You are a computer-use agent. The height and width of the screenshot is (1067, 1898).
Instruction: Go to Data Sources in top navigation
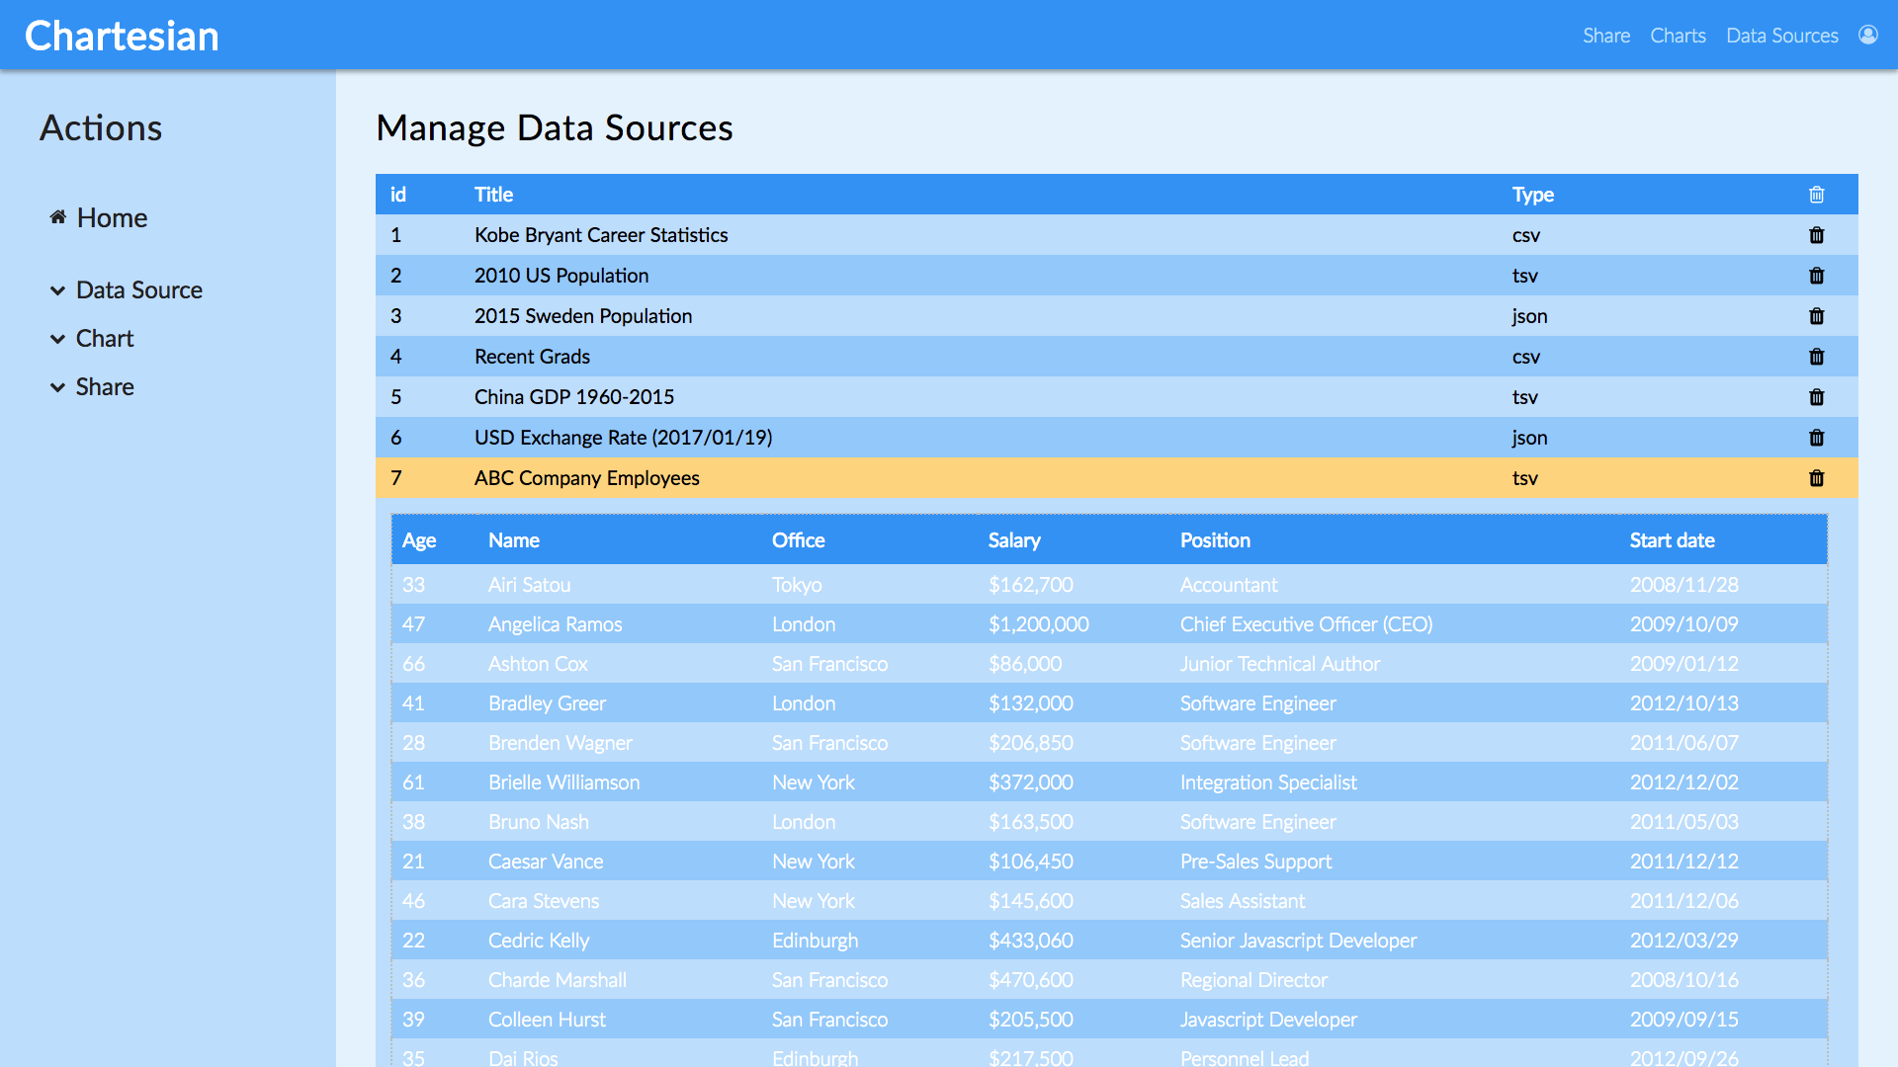point(1781,36)
